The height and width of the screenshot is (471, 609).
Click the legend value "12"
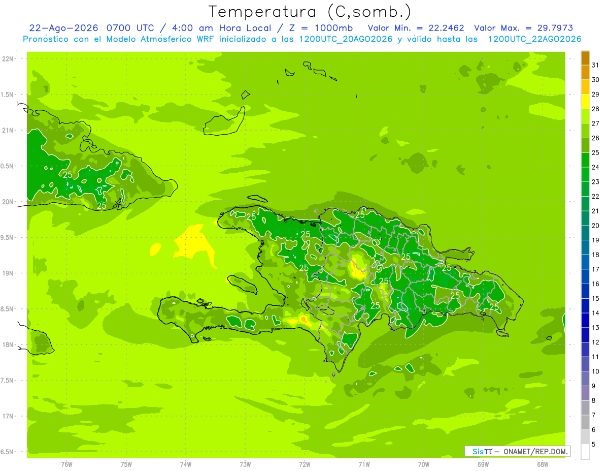pyautogui.click(x=595, y=342)
